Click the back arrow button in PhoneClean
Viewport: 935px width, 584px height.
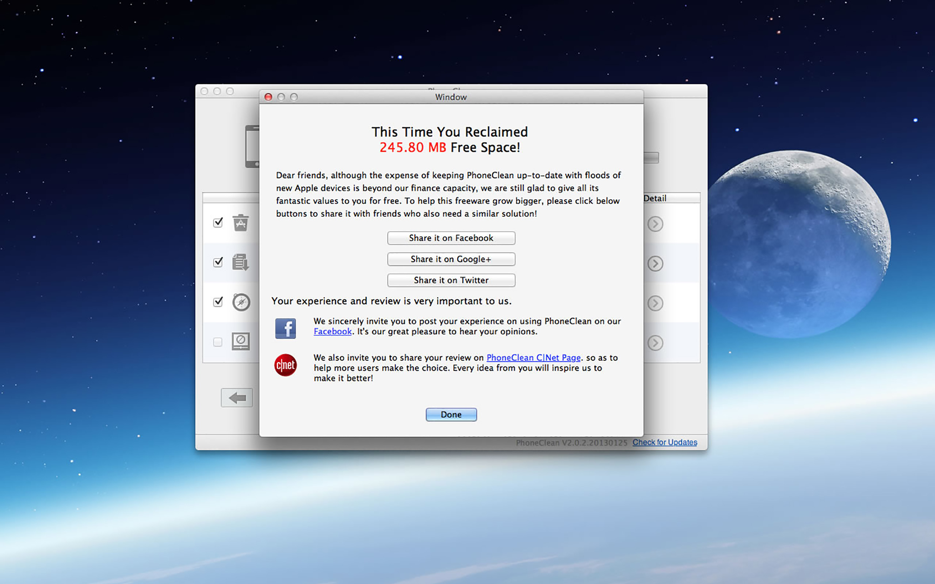237,397
